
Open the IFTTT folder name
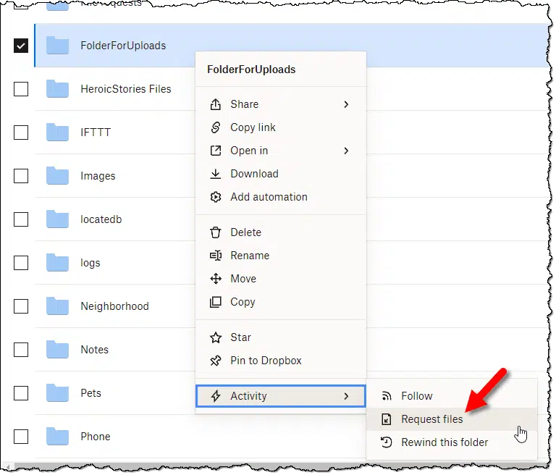tap(96, 133)
